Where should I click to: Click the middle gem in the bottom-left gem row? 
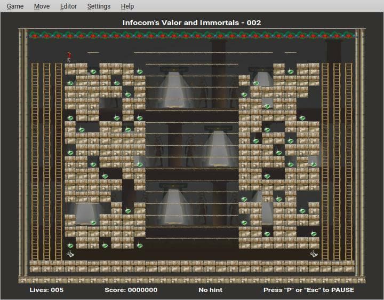pos(105,246)
